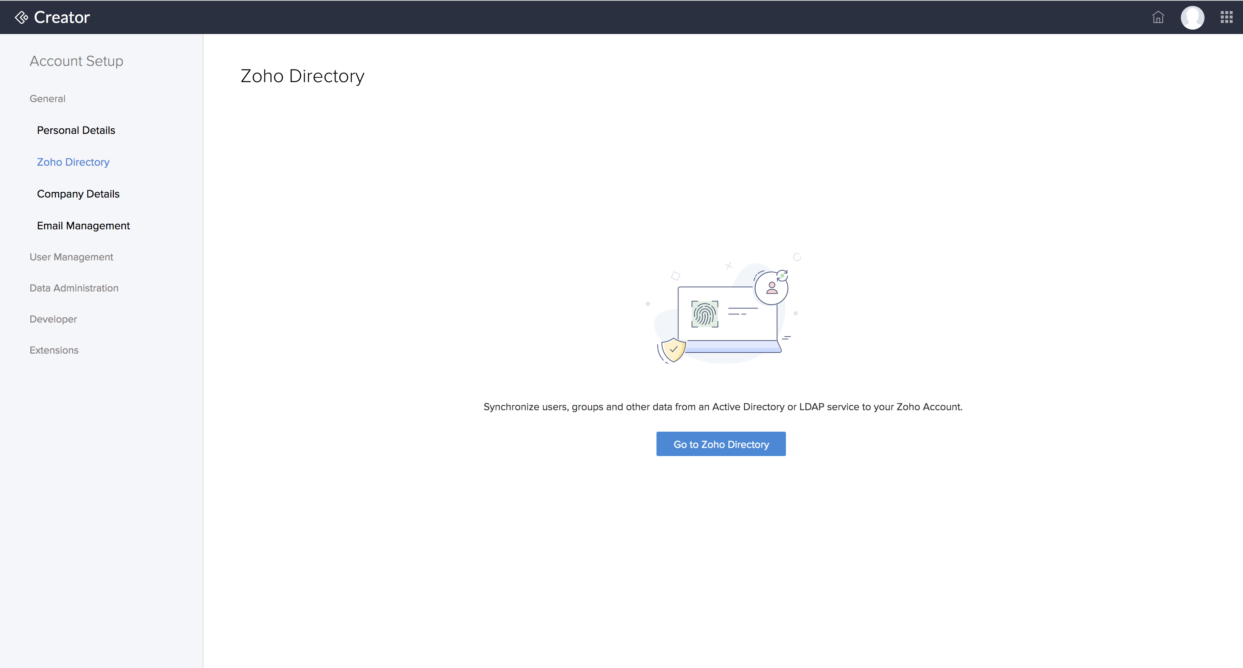
Task: Click the home icon in the top bar
Action: [1159, 17]
